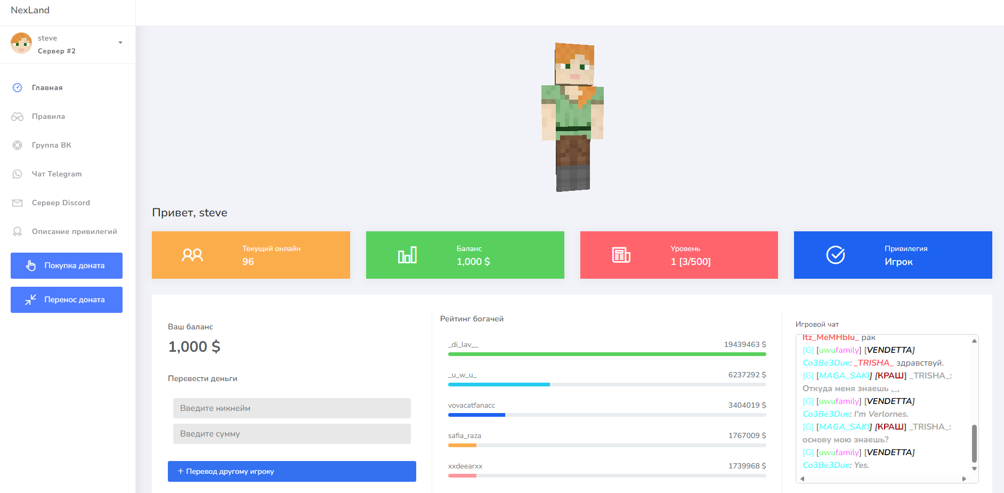The image size is (1004, 493).
Task: Click the Главная dashboard icon
Action: coord(18,87)
